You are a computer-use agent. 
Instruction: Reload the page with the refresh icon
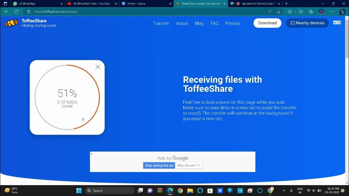click(16, 12)
